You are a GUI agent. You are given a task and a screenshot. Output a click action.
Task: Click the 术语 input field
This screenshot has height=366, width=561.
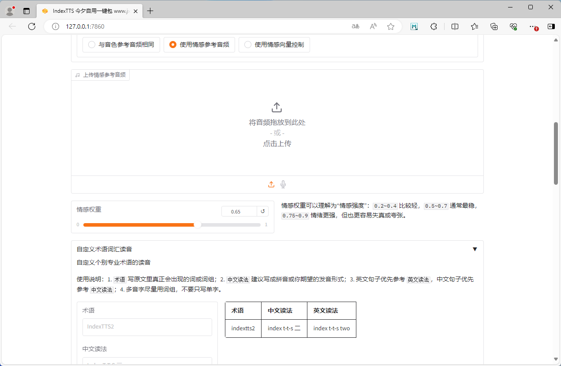147,327
